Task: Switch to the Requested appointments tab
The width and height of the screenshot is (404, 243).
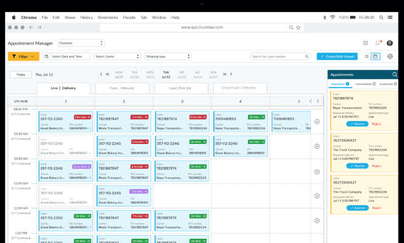Action: coord(340,84)
